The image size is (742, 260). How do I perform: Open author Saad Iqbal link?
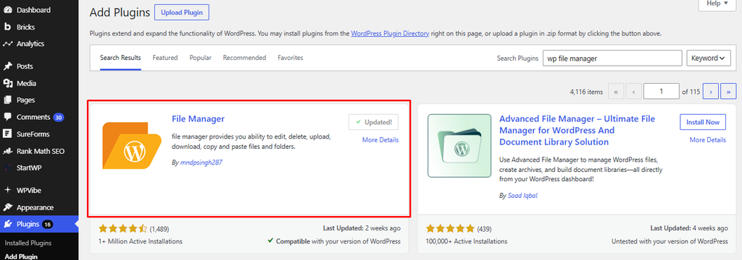(x=522, y=195)
